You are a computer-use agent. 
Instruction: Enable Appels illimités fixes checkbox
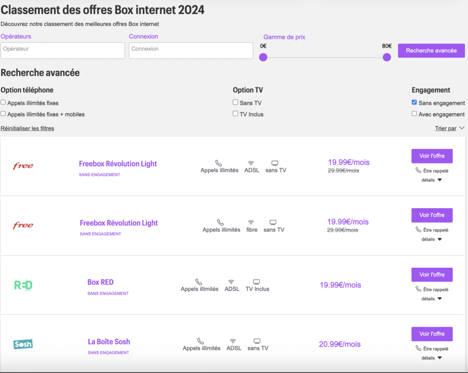tap(3, 102)
